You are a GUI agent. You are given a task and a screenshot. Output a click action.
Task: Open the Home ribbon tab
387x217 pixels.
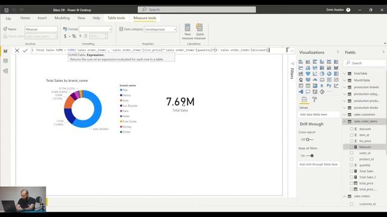click(25, 18)
